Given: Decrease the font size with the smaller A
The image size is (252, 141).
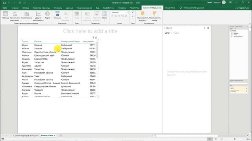Looking at the screenshot, I should [133, 16].
